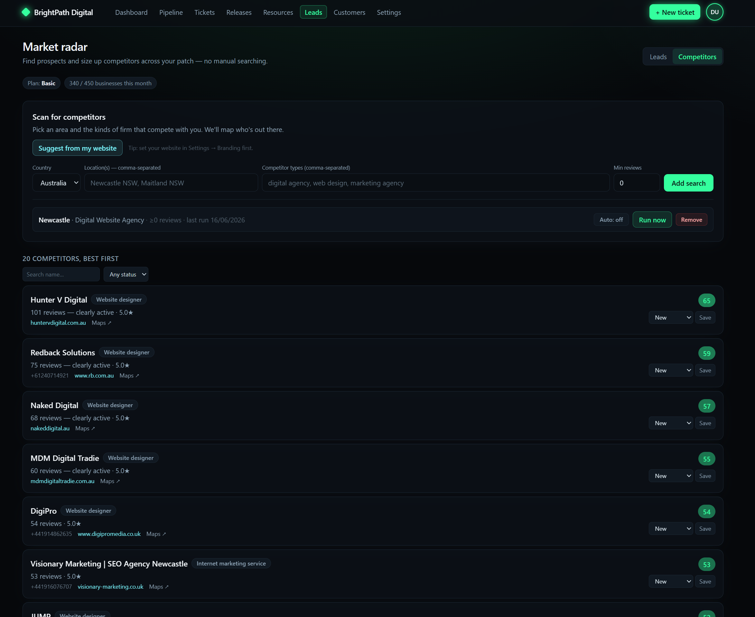Open the Pipeline nav item
755x617 pixels.
171,13
